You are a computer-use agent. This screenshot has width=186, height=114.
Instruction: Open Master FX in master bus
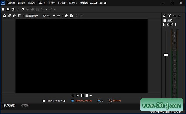tap(164, 25)
